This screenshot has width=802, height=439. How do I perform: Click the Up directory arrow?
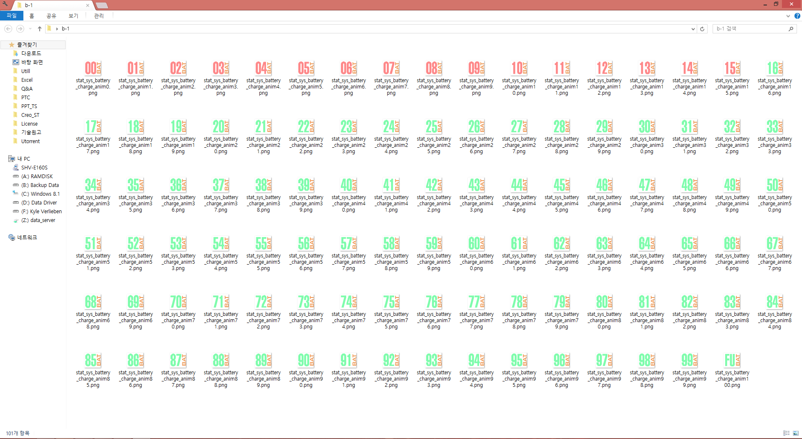point(40,29)
